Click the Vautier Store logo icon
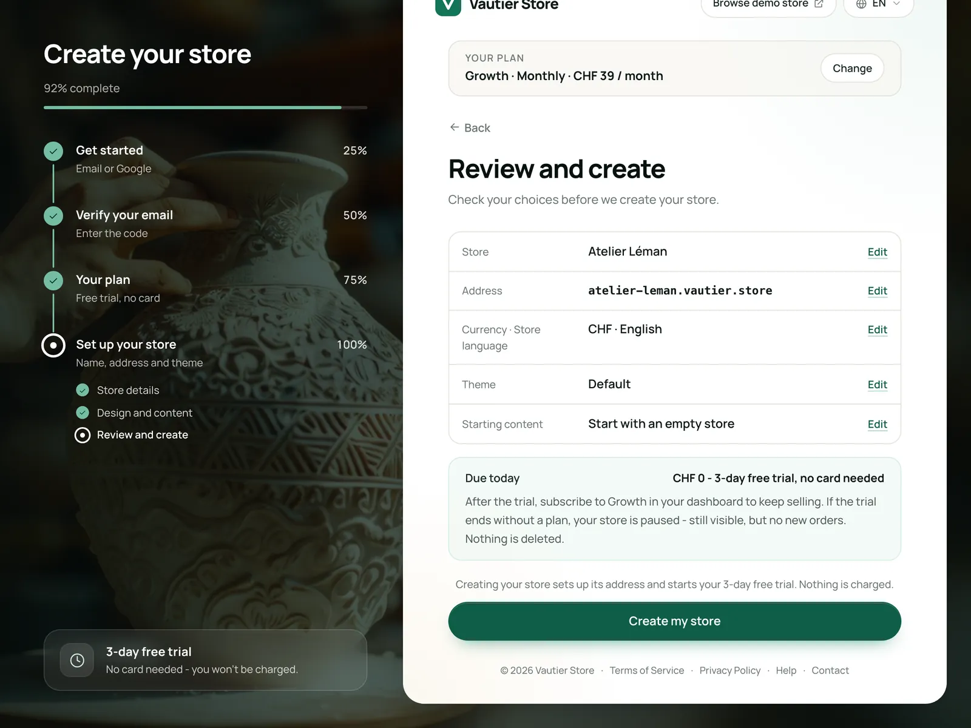Viewport: 971px width, 728px height. tap(448, 6)
